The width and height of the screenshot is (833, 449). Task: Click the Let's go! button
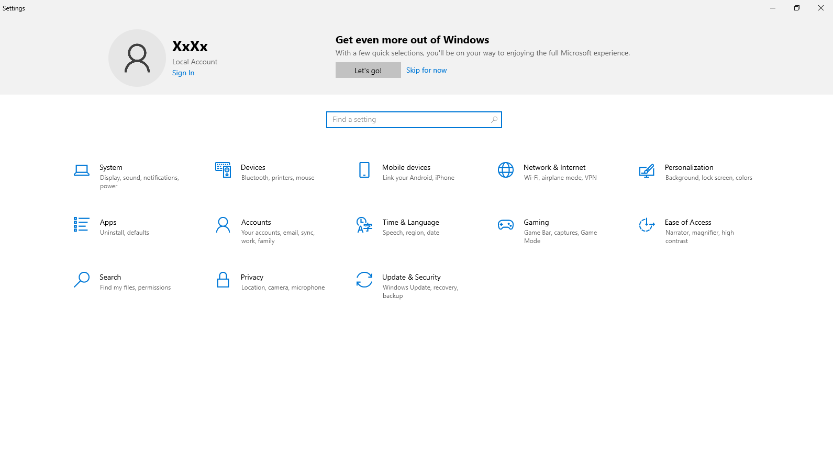tap(368, 70)
